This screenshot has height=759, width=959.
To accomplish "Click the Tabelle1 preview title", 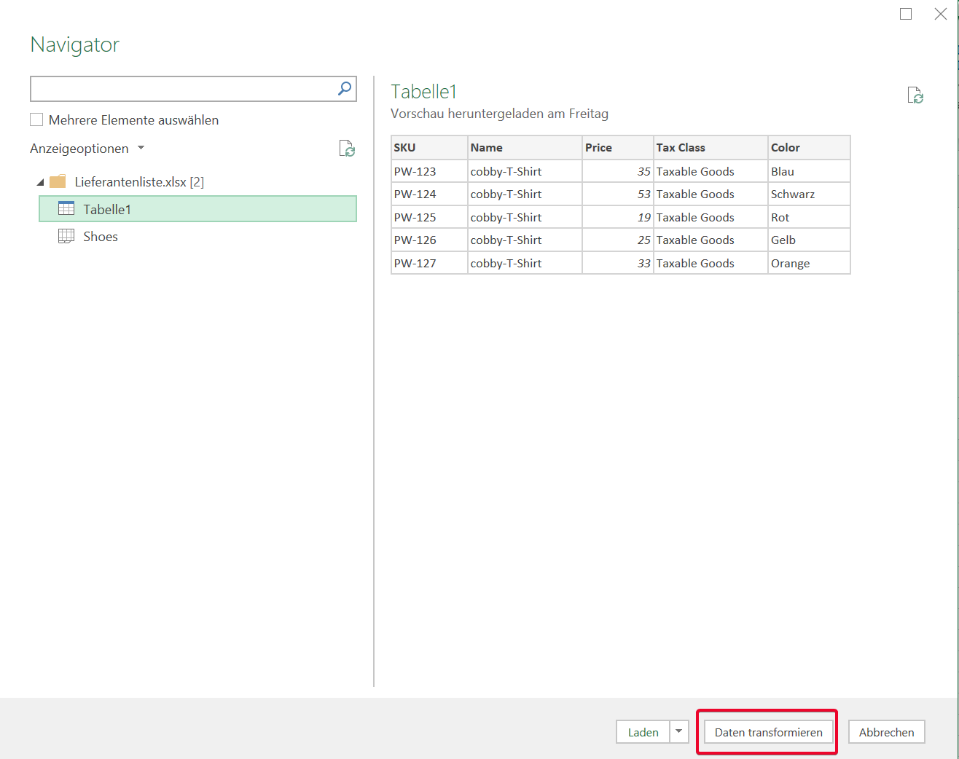I will point(423,92).
